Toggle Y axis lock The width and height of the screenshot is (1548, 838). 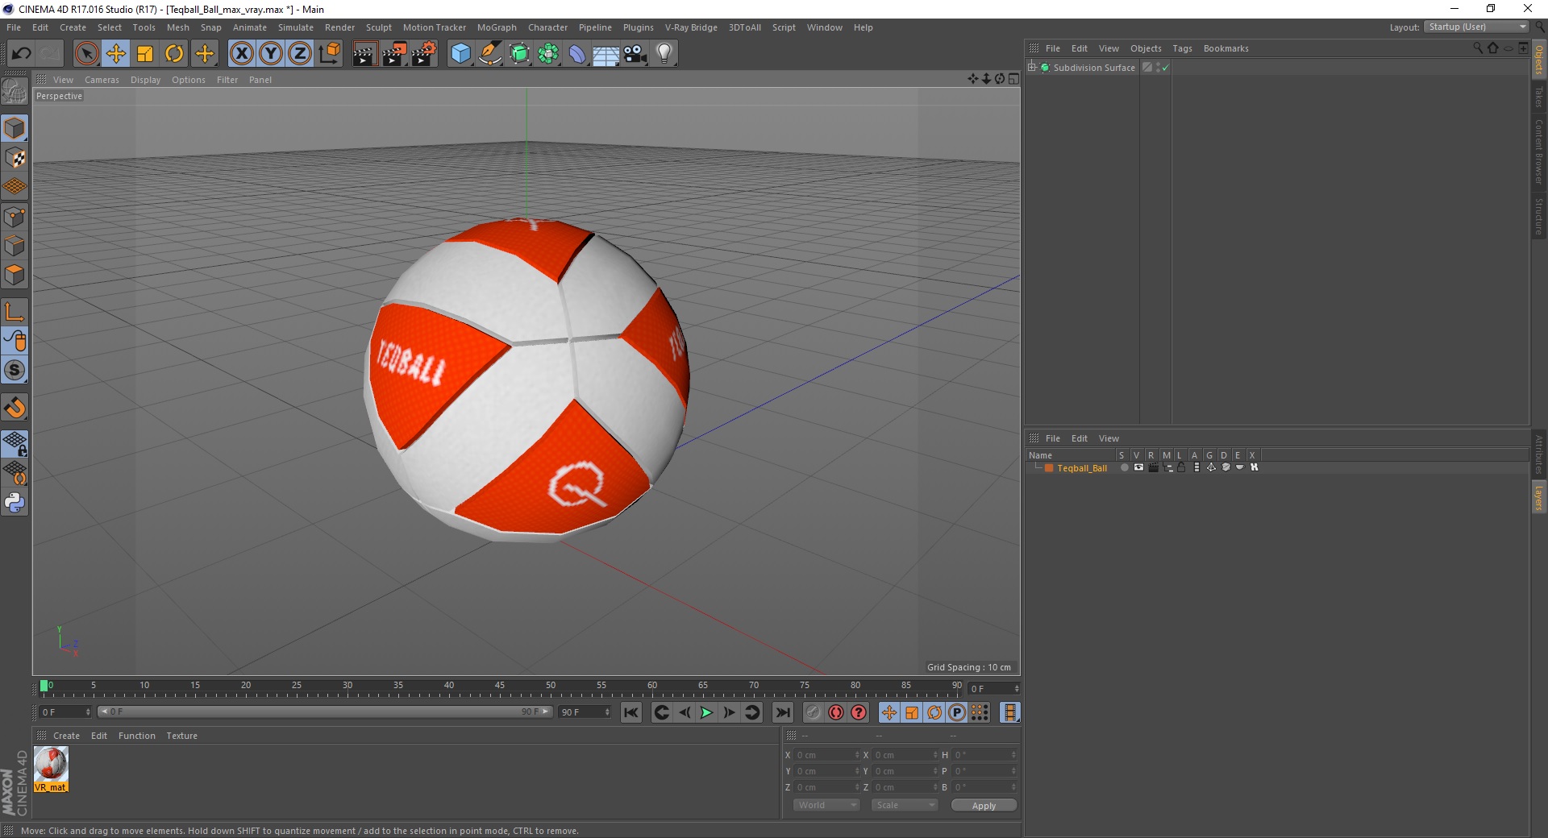coord(271,54)
